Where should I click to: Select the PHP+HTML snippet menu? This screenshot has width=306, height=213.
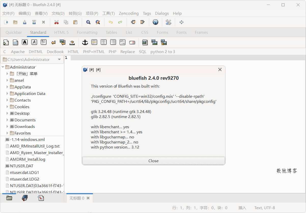(94, 52)
